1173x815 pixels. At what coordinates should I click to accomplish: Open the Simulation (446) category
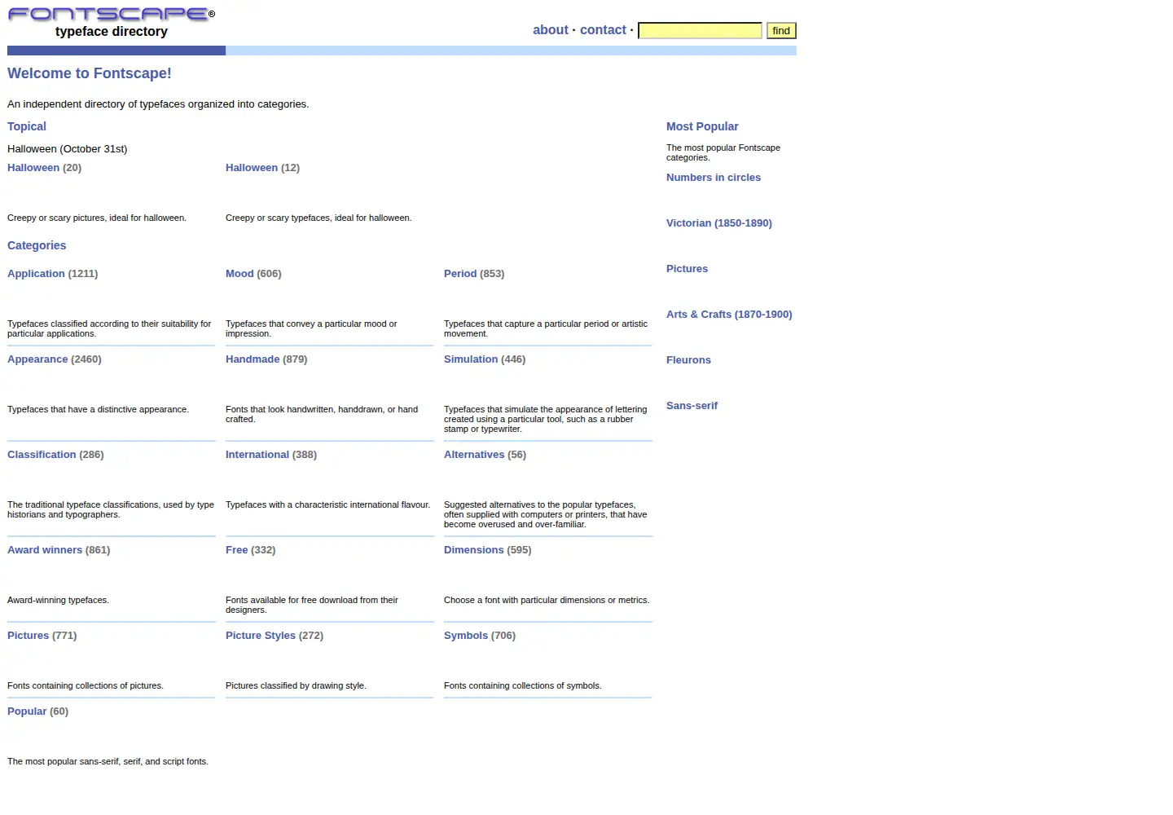(485, 359)
